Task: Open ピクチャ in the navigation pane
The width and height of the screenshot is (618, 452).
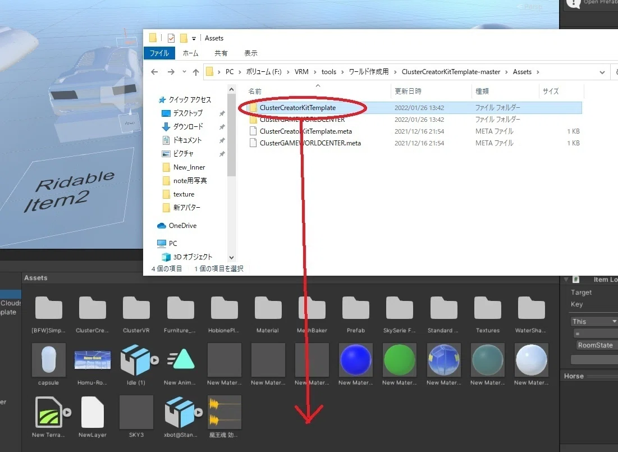Action: [183, 153]
